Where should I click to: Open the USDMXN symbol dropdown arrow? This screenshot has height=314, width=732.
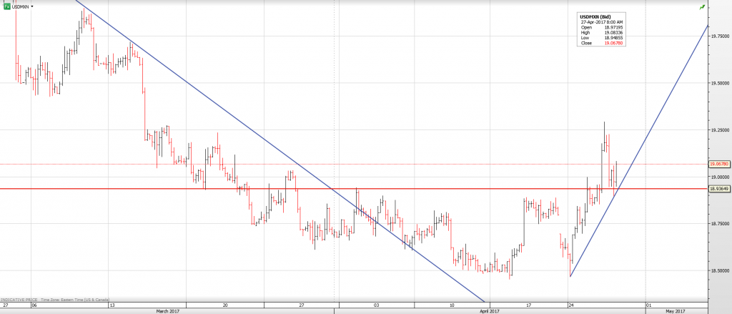[32, 6]
